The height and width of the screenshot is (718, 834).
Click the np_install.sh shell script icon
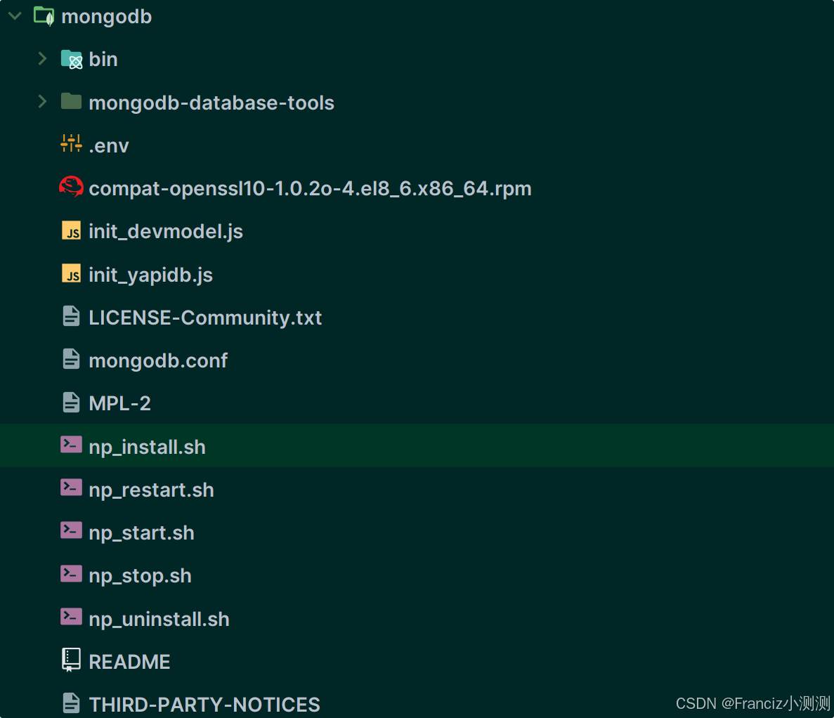pyautogui.click(x=71, y=445)
